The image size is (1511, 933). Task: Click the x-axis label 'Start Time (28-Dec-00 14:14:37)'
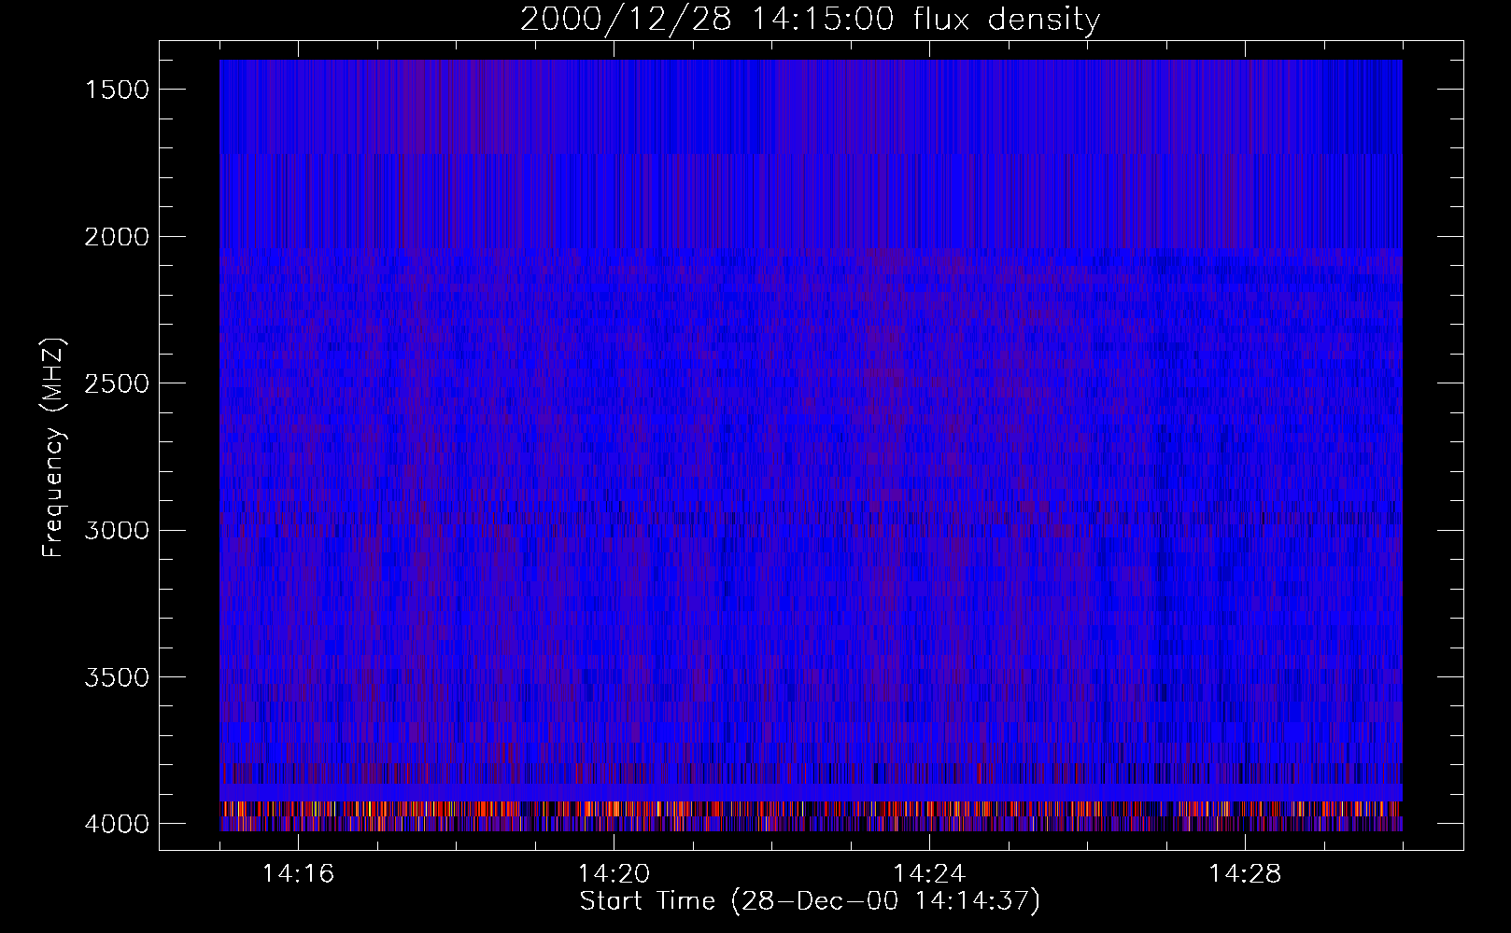pyautogui.click(x=810, y=901)
